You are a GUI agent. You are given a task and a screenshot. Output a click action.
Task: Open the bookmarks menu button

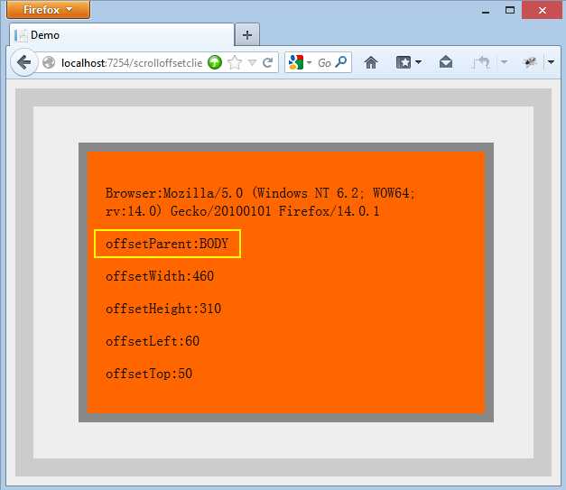pos(404,62)
